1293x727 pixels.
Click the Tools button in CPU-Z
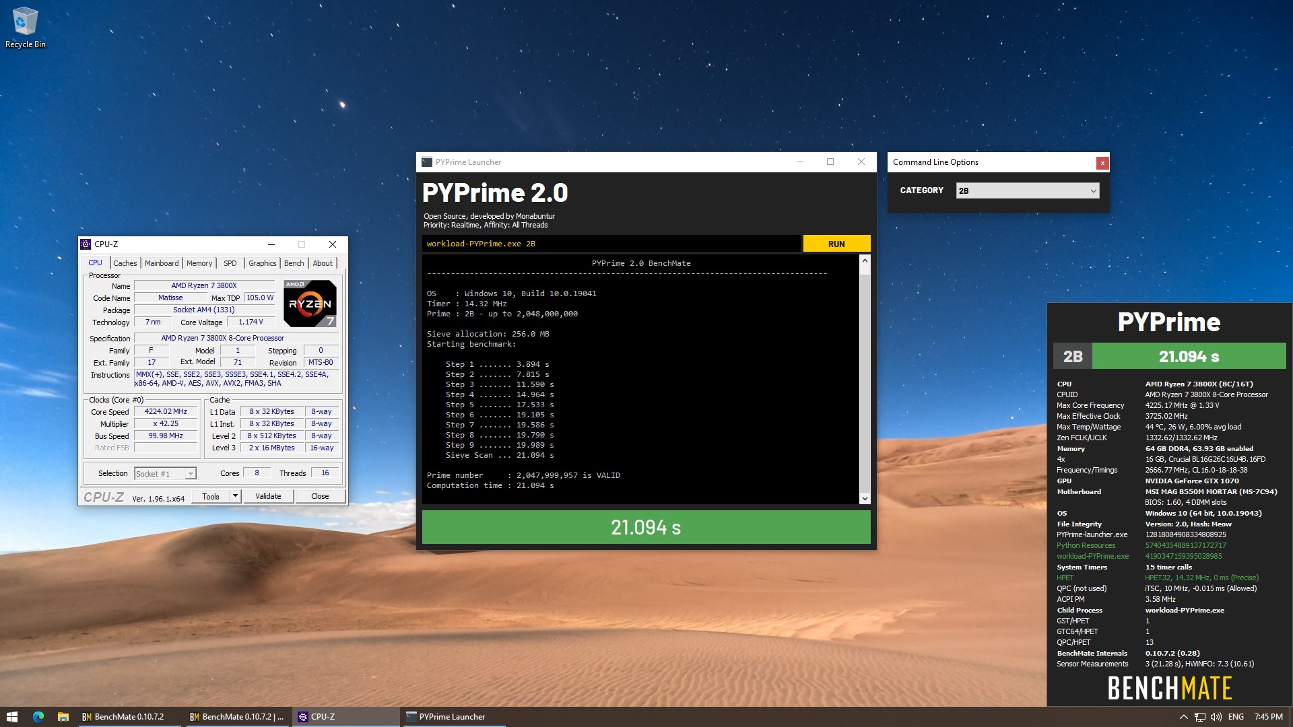[x=211, y=496]
